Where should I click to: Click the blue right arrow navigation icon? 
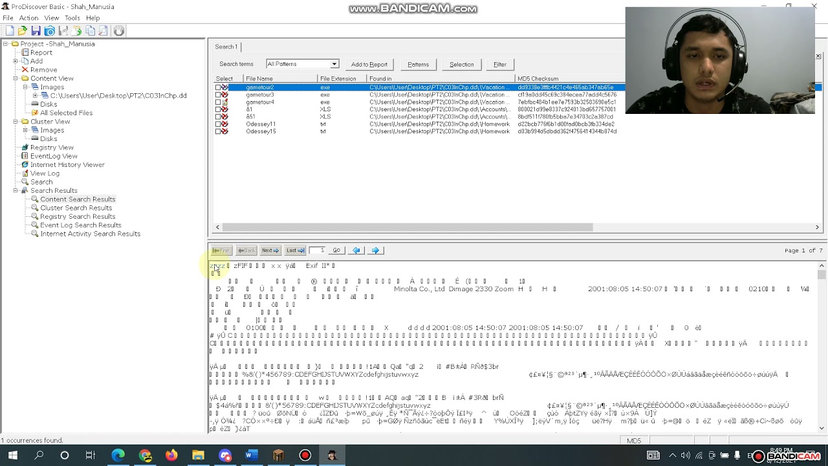[376, 250]
